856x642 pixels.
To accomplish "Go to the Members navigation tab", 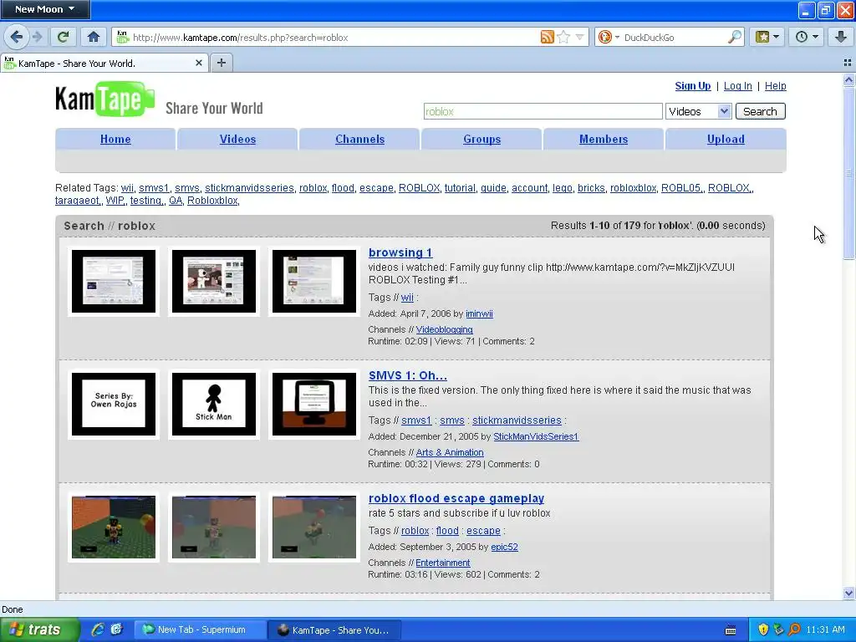I will click(604, 140).
